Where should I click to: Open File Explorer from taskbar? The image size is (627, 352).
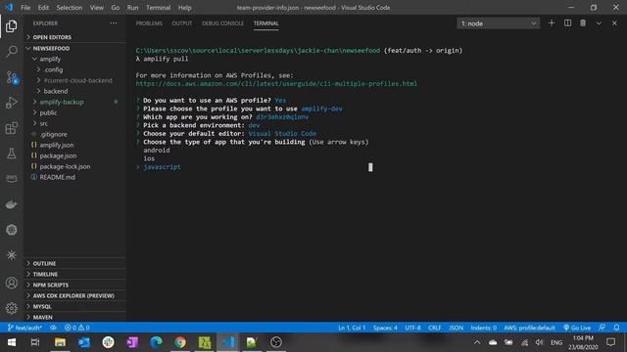tap(60, 342)
